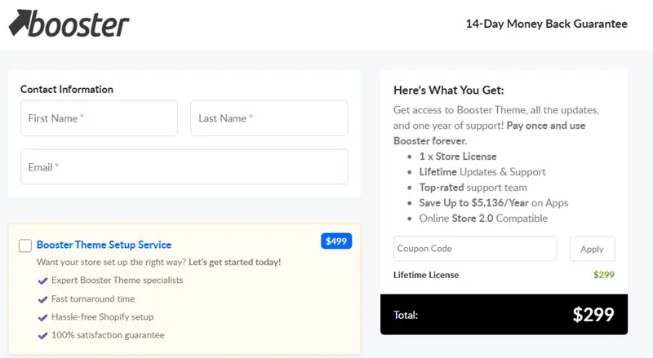Click the $499 price badge
653x358 pixels.
tap(336, 241)
